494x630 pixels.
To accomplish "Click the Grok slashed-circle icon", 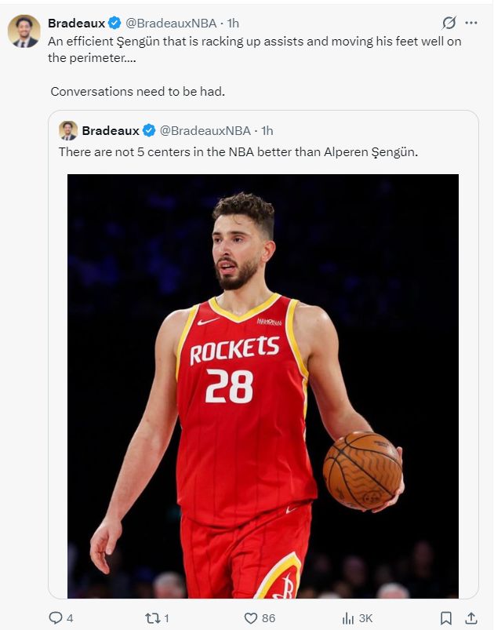I will click(x=449, y=23).
